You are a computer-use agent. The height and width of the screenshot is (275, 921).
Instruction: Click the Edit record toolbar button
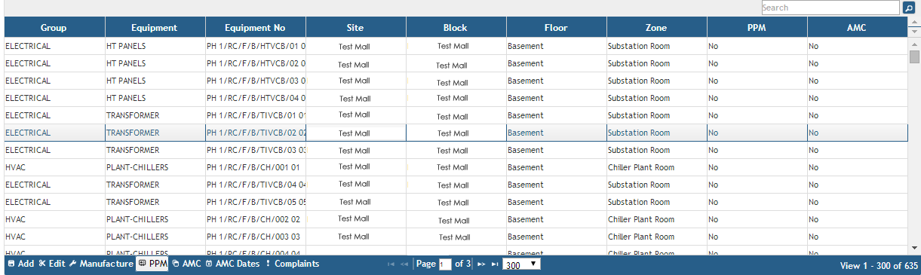(52, 264)
